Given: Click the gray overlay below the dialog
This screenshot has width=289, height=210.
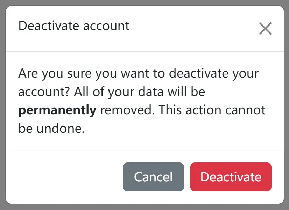Looking at the screenshot, I should [144, 207].
